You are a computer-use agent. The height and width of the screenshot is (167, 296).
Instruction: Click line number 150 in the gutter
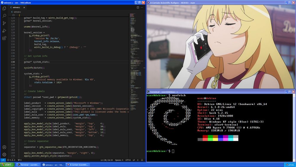[13, 97]
